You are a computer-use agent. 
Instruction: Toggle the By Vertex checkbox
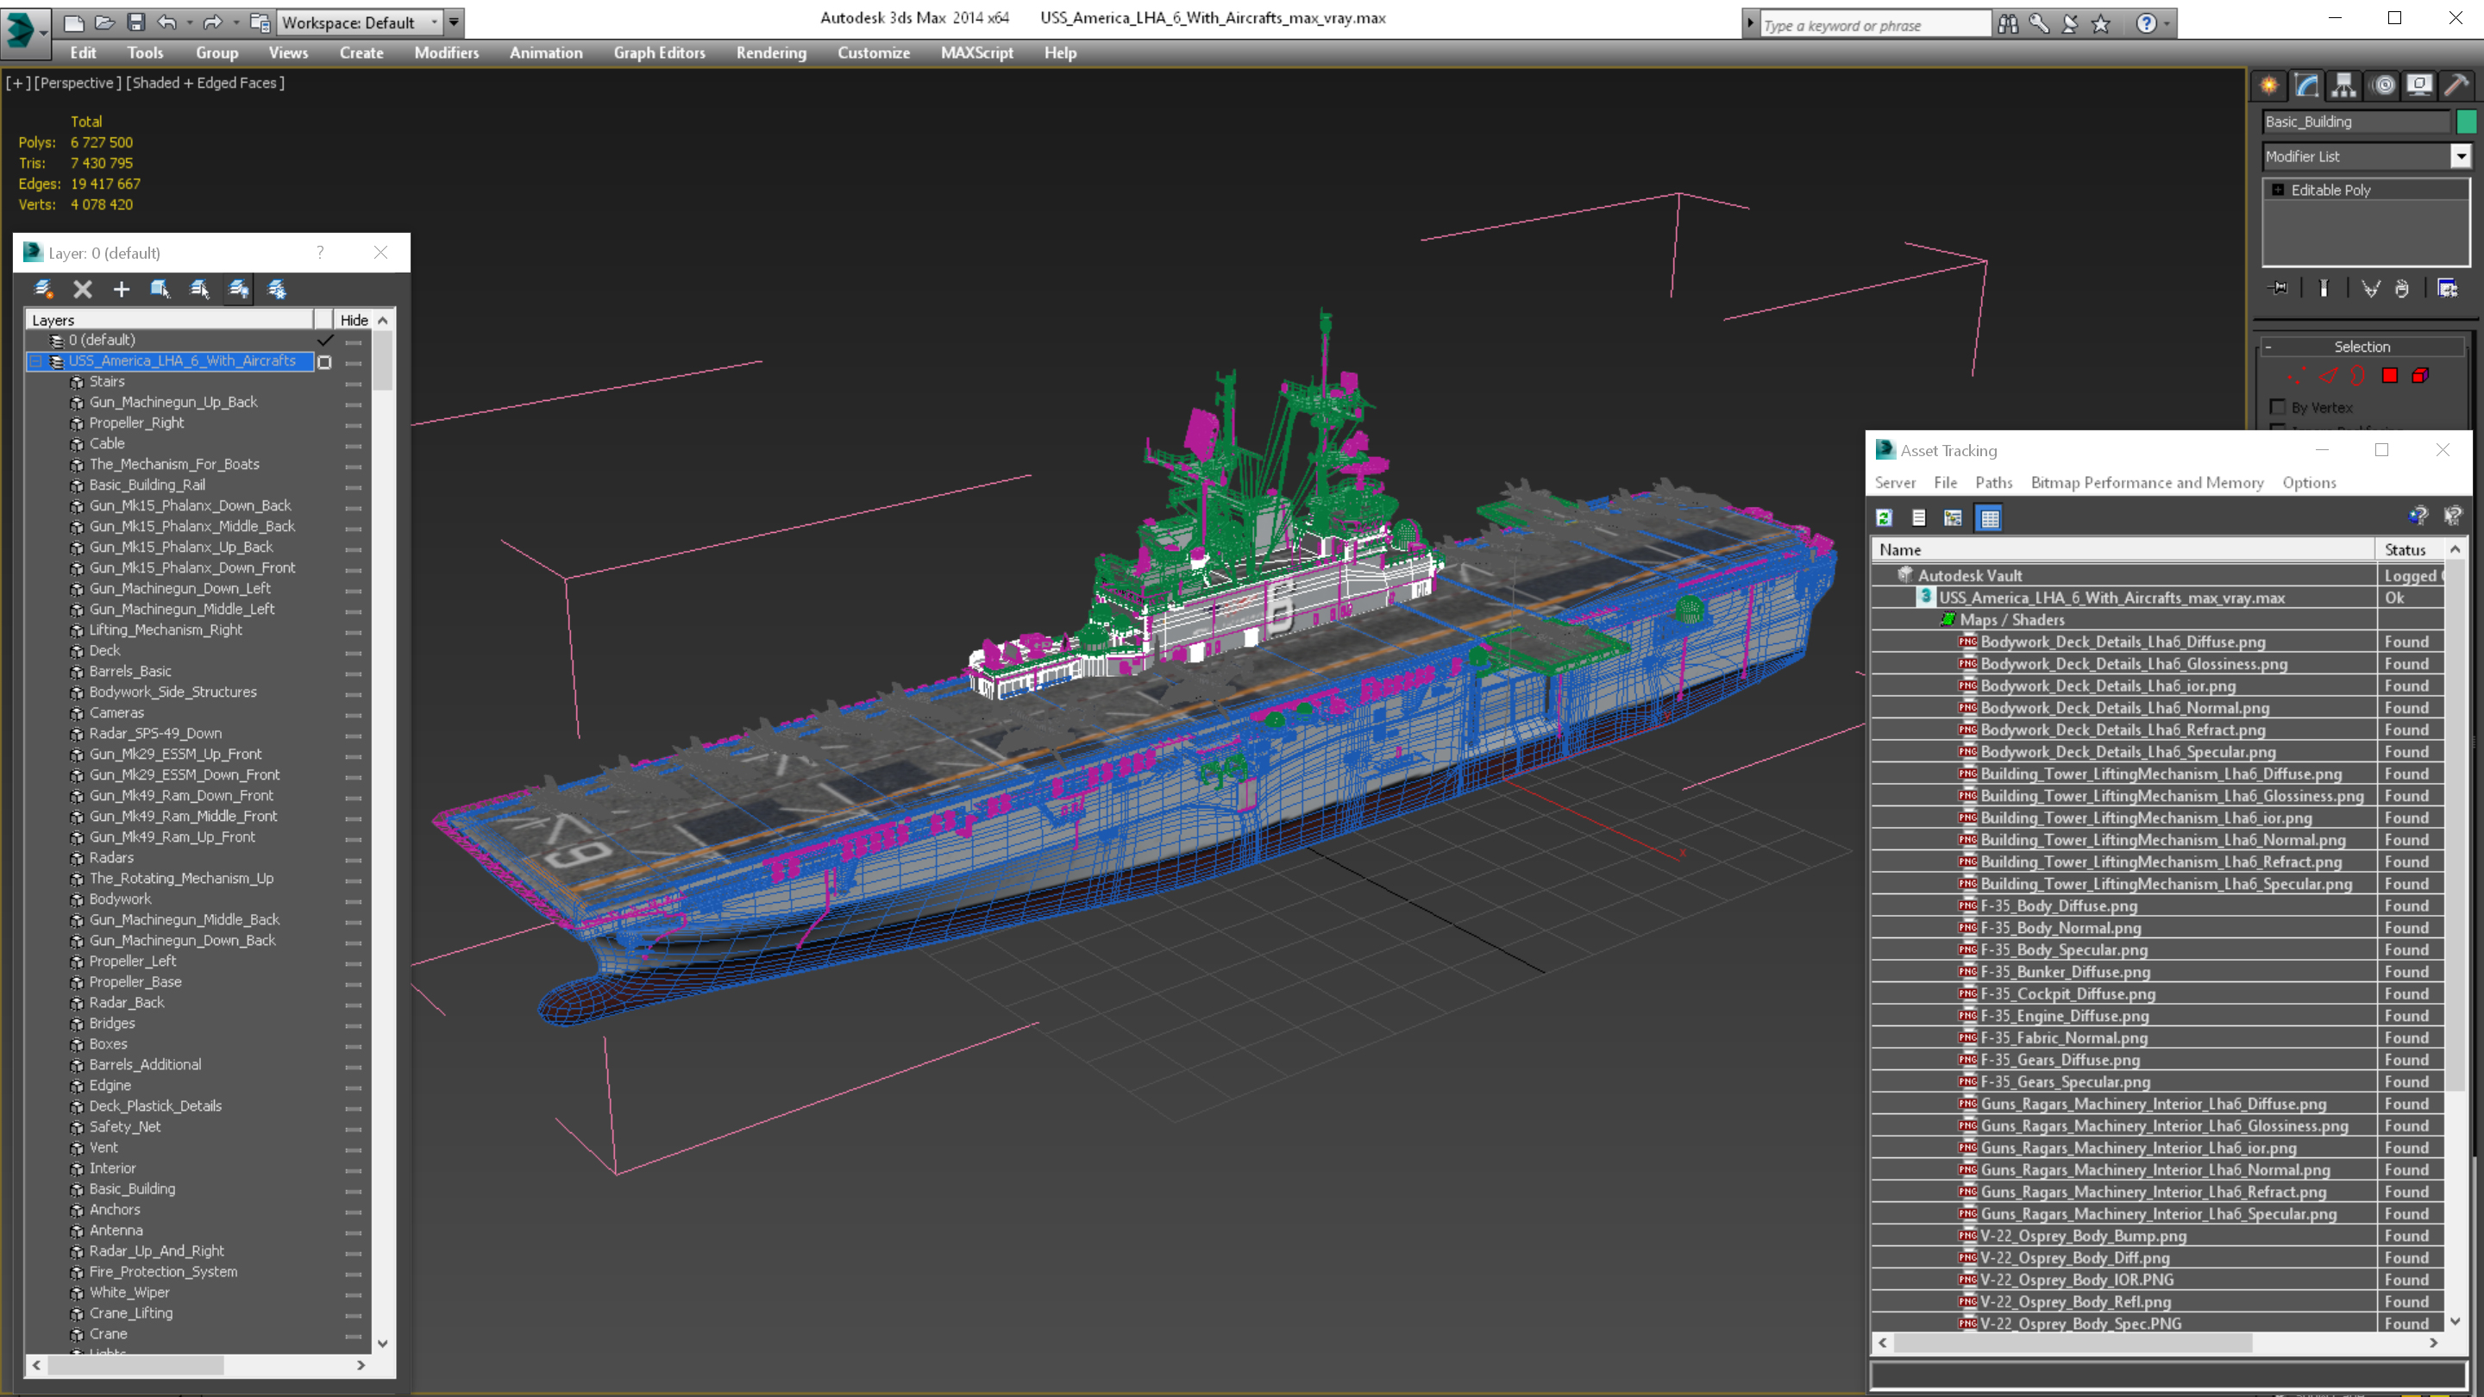coord(2278,407)
